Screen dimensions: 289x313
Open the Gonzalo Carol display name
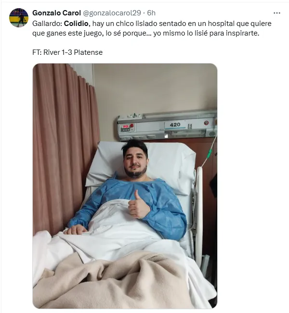pos(57,13)
